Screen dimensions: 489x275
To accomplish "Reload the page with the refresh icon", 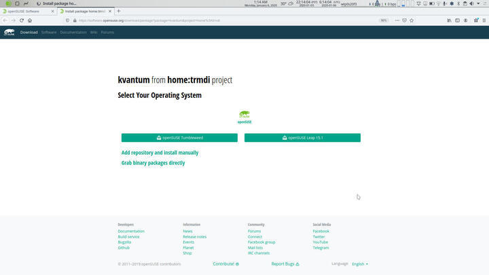I will pyautogui.click(x=22, y=20).
